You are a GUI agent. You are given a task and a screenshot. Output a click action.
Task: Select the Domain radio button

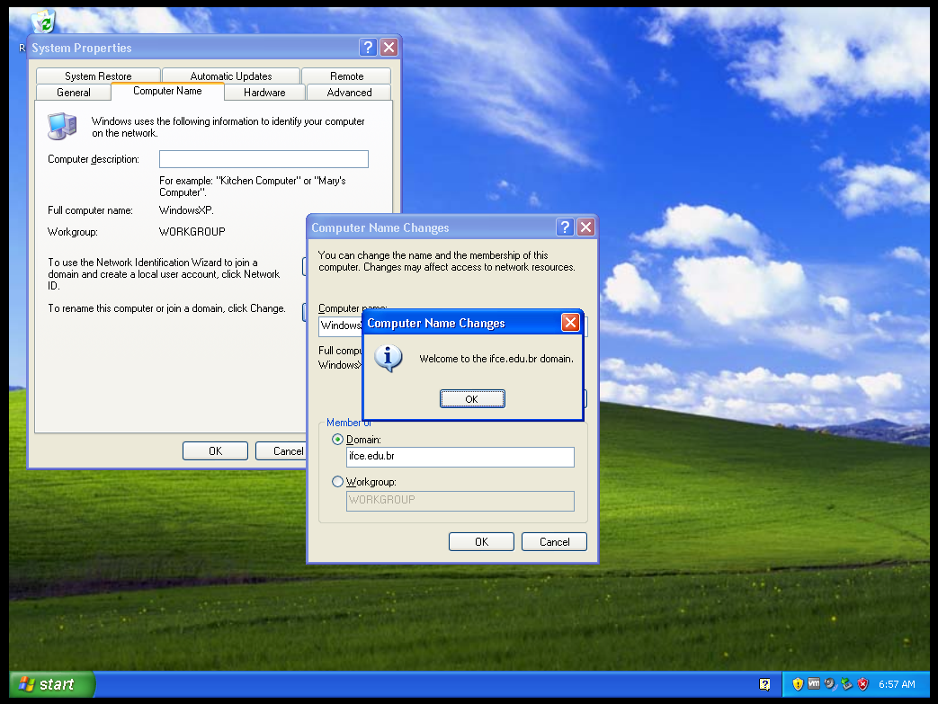pos(337,440)
